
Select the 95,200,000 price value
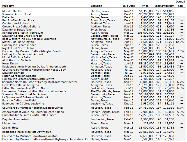pos(147,14)
